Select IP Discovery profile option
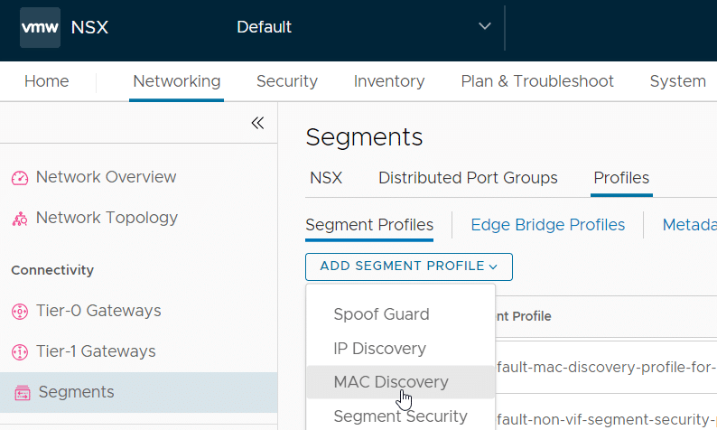Image resolution: width=717 pixels, height=430 pixels. click(379, 349)
